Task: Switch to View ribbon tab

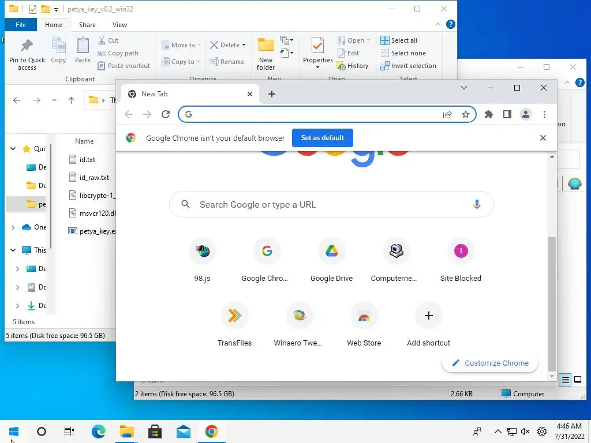Action: [x=119, y=25]
